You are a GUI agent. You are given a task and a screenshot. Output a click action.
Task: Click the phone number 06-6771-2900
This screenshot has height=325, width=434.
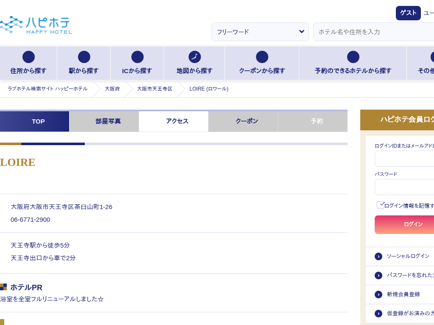point(31,220)
